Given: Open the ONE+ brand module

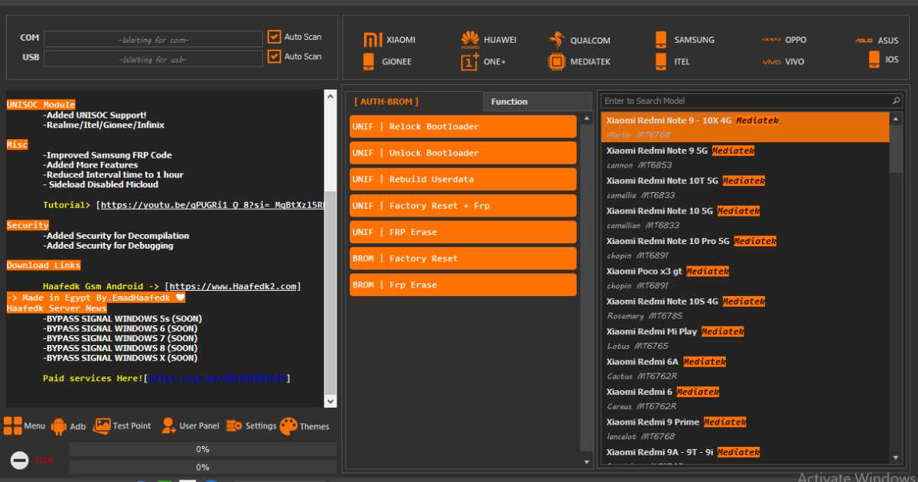Looking at the screenshot, I should coord(483,61).
